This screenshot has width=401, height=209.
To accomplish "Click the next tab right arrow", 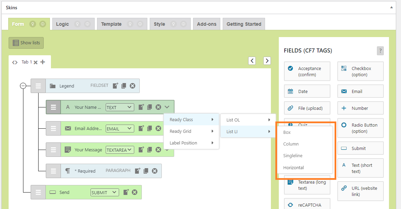I will [x=267, y=61].
